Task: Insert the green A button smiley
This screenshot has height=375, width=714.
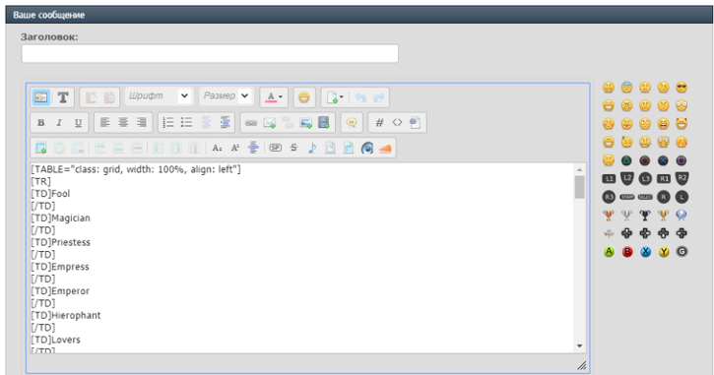Action: 609,252
